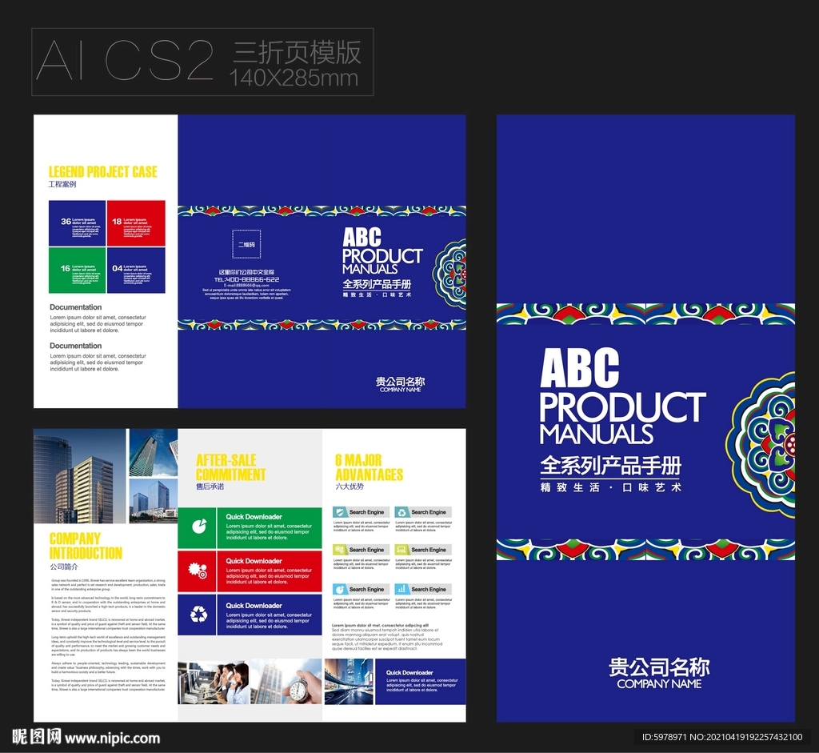The height and width of the screenshot is (753, 819).
Task: Click the white recycle icon in dark blue box
Action: 198,615
